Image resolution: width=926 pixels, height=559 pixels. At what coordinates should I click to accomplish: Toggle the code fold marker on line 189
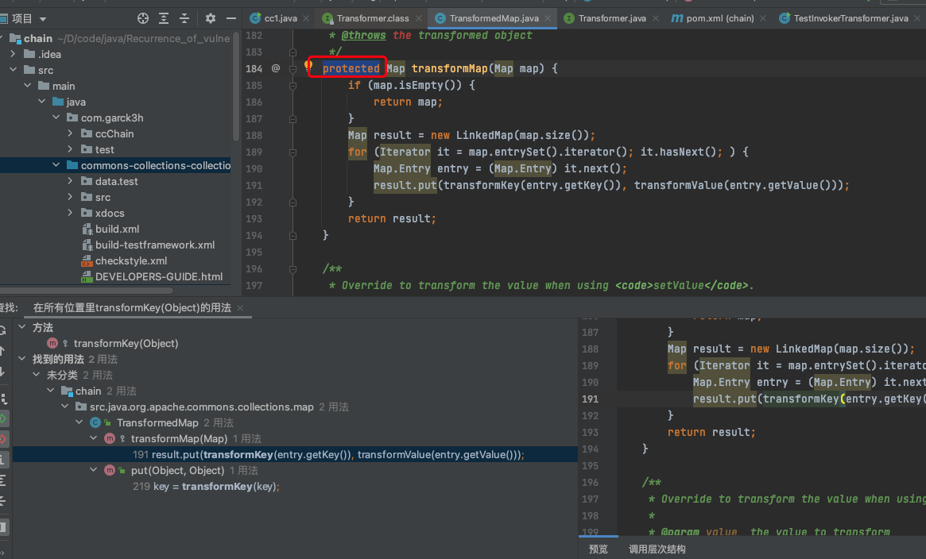pyautogui.click(x=293, y=152)
